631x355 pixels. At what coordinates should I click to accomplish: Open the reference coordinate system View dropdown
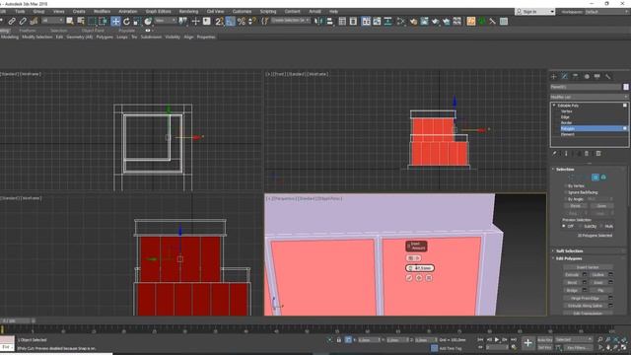point(166,21)
